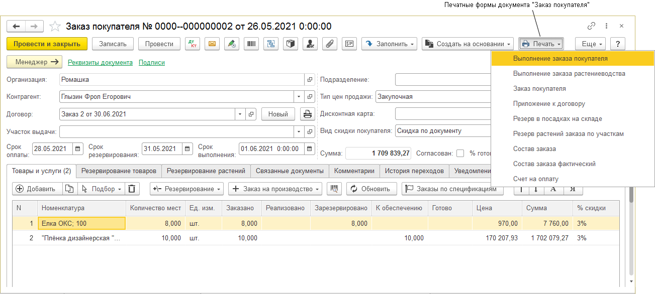The image size is (655, 294).
Task: Choose Состав заказа from print menu
Action: (534, 149)
